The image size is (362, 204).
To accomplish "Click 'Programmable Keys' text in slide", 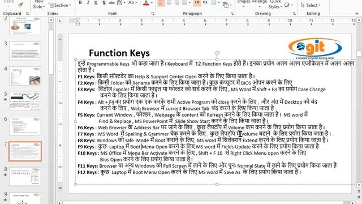I will tap(108, 64).
